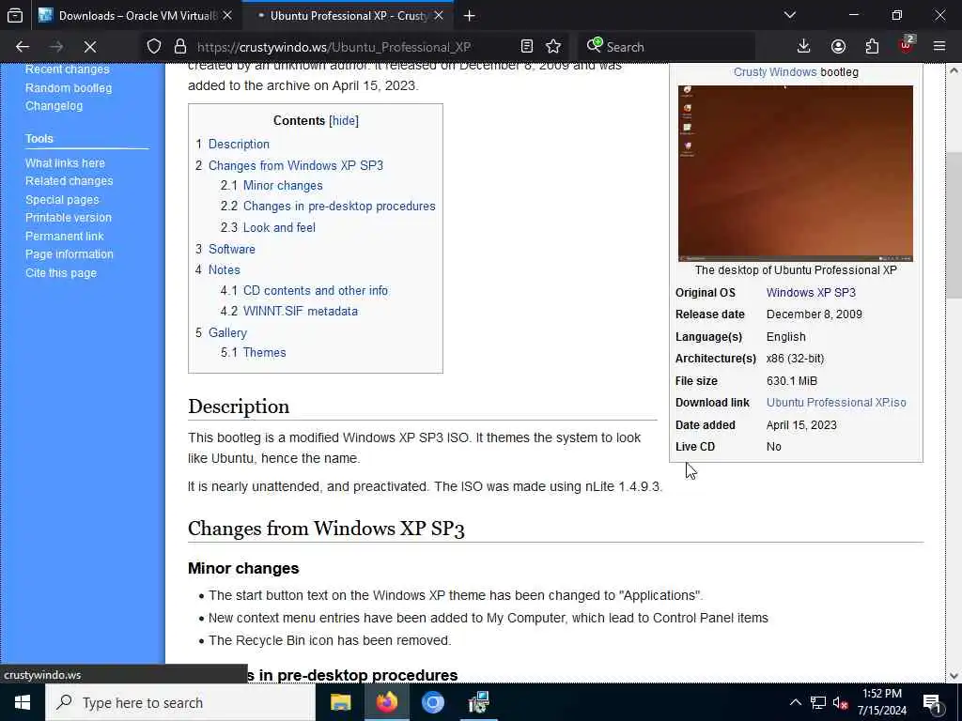Open the notification center icon

pos(932,702)
